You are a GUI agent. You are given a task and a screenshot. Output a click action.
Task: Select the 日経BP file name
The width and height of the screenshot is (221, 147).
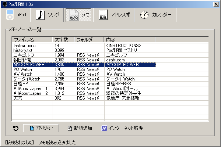click(x=21, y=84)
